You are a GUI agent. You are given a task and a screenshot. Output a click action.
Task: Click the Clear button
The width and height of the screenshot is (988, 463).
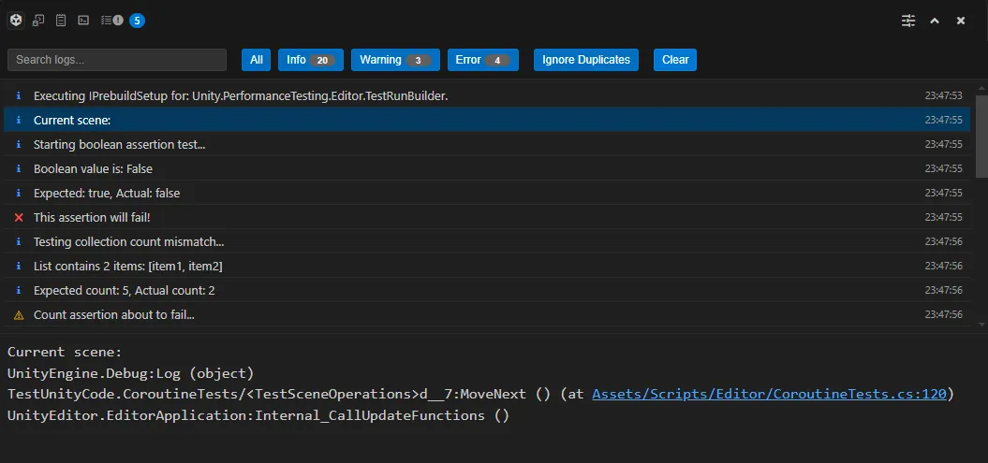(675, 60)
